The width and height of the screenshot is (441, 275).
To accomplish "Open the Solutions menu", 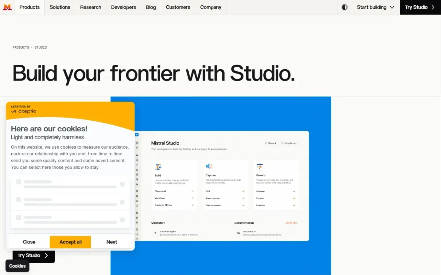I will 60,7.
